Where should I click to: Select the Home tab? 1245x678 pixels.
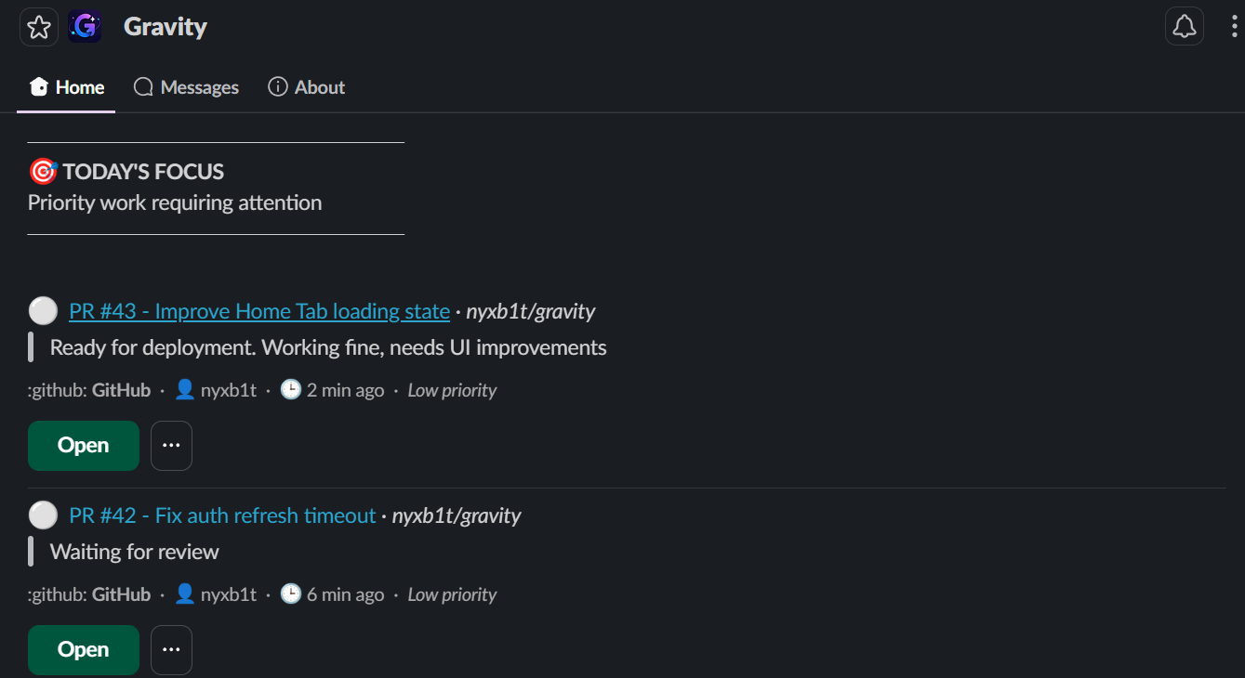(x=66, y=87)
